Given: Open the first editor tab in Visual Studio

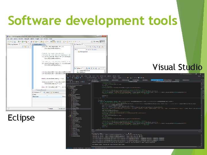Looking at the screenshot, I should coord(95,80).
